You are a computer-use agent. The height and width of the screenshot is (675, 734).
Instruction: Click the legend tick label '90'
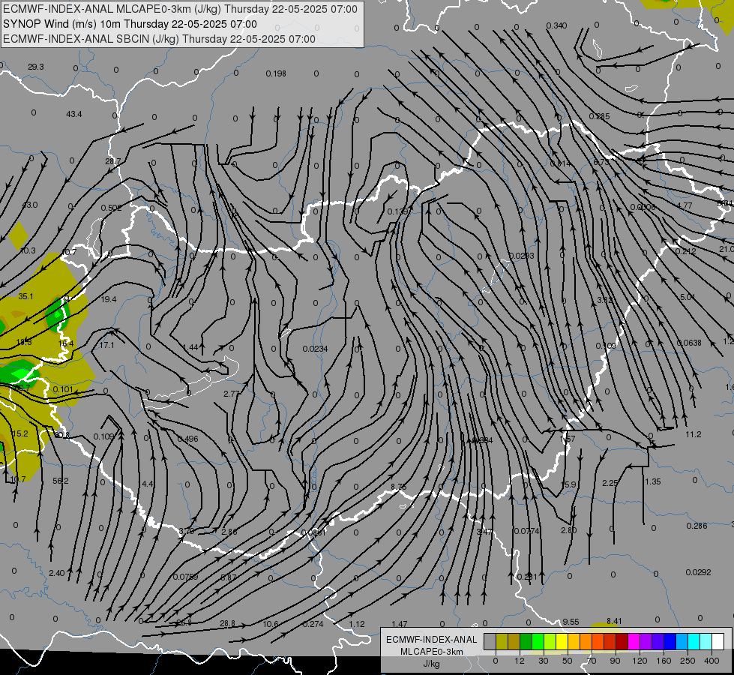click(x=615, y=661)
